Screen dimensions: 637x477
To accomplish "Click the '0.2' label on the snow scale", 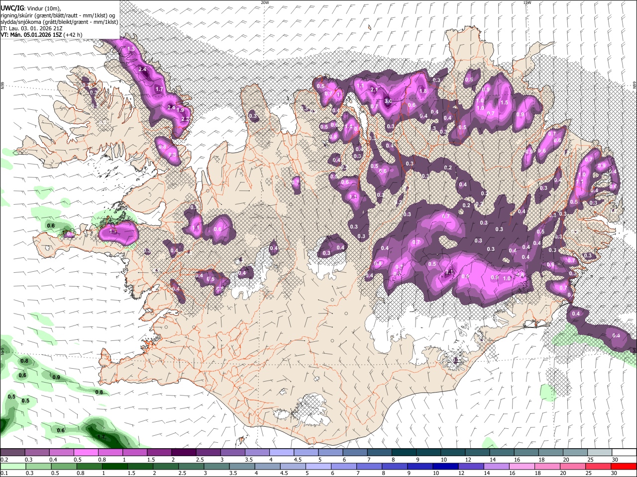I will point(4,460).
